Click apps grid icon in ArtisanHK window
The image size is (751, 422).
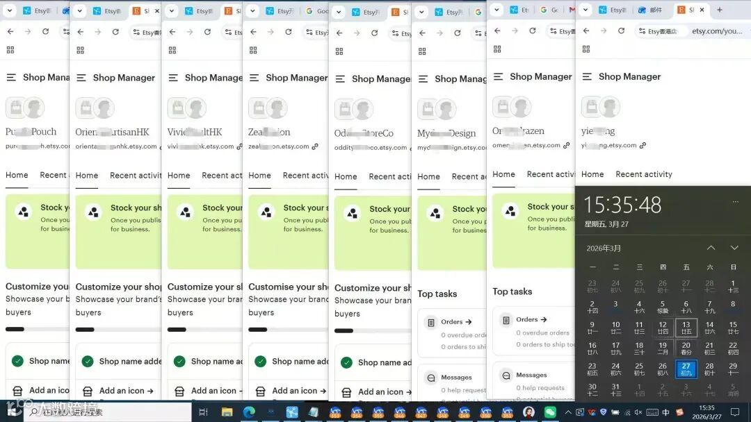point(81,50)
